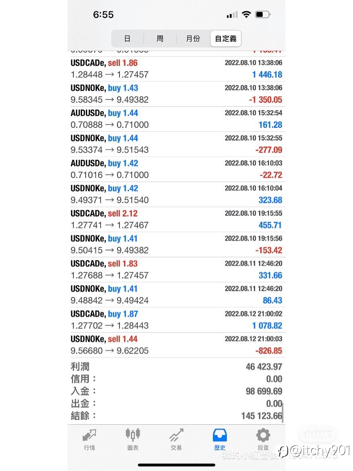The height and width of the screenshot is (471, 353).
Task: Open USDCADe sell 2.12 trade entry
Action: pyautogui.click(x=177, y=219)
